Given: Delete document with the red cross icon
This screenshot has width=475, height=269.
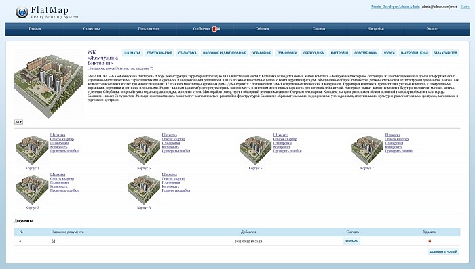Looking at the screenshot, I should pyautogui.click(x=430, y=241).
